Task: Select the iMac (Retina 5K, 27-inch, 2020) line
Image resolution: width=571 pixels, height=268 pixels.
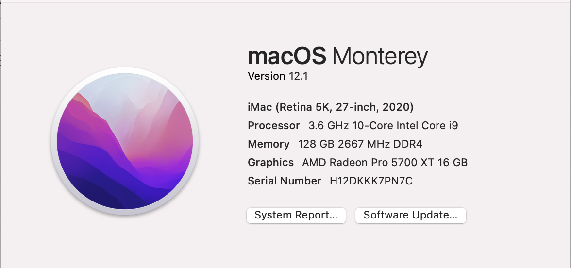Action: click(331, 107)
